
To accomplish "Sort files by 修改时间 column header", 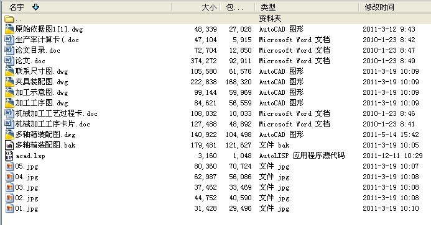I will (395, 7).
